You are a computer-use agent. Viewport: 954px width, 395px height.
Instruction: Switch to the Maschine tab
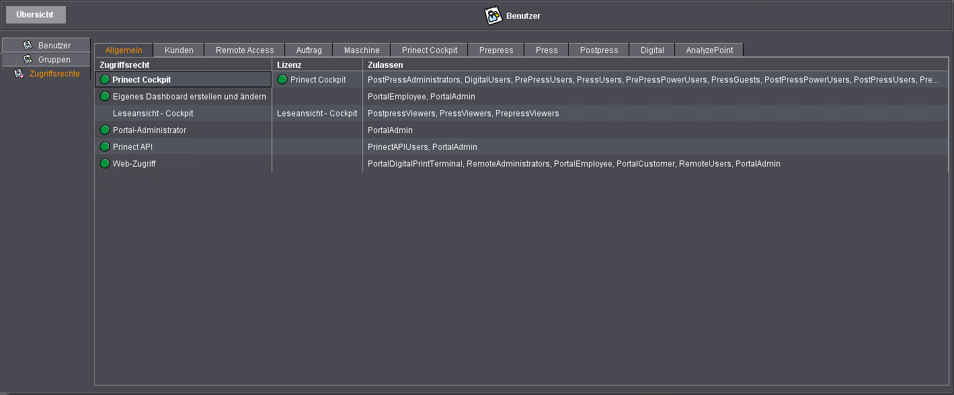click(361, 49)
